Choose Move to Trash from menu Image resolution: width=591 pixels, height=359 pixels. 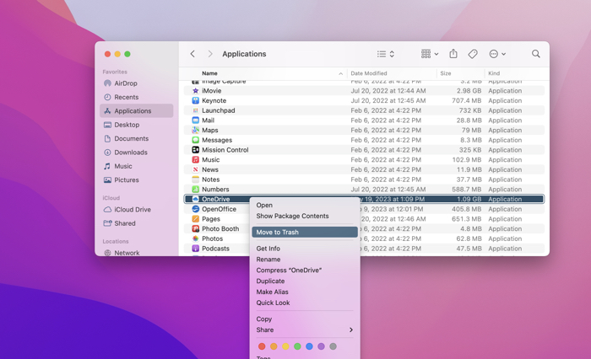[x=278, y=233]
